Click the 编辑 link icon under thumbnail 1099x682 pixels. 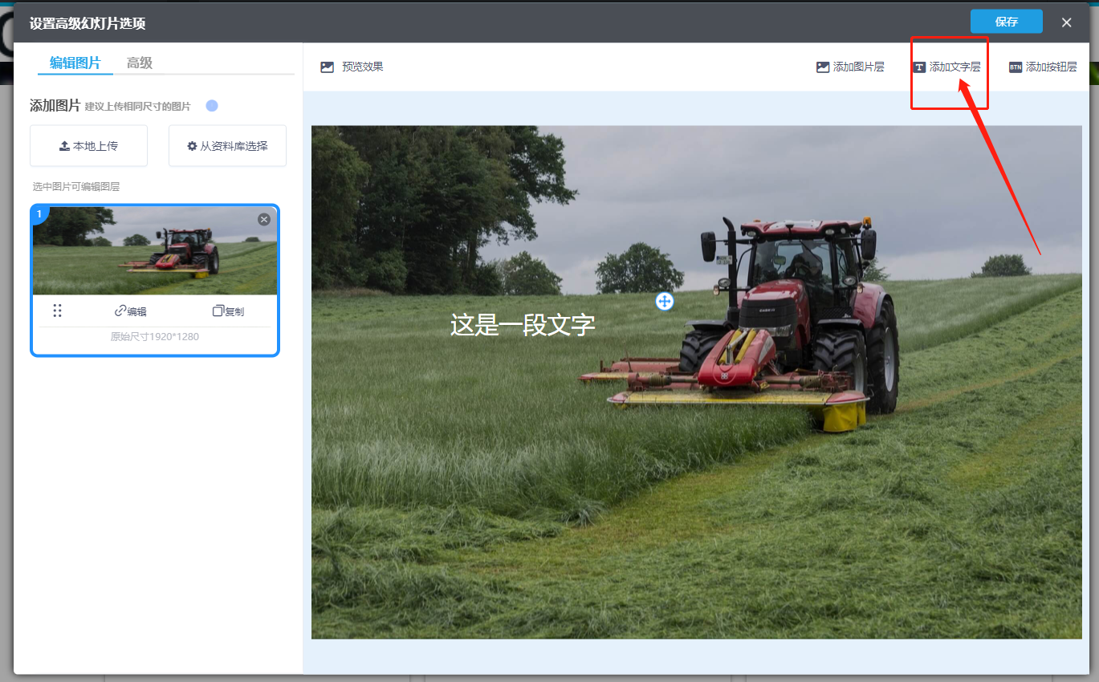[120, 311]
